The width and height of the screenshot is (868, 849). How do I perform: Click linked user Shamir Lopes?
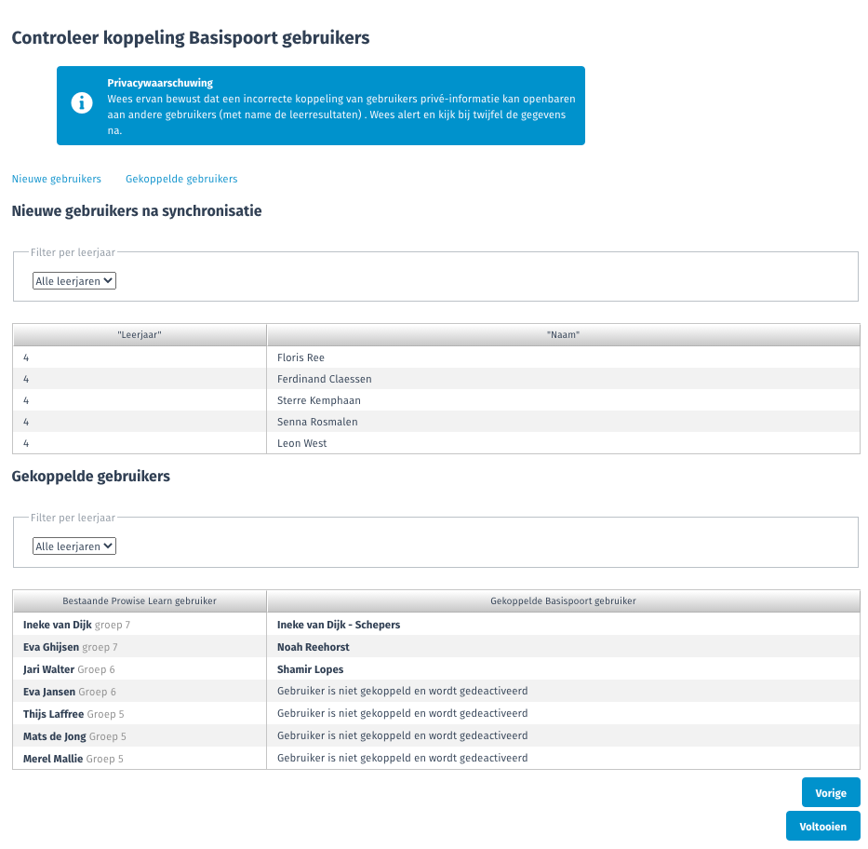point(310,669)
